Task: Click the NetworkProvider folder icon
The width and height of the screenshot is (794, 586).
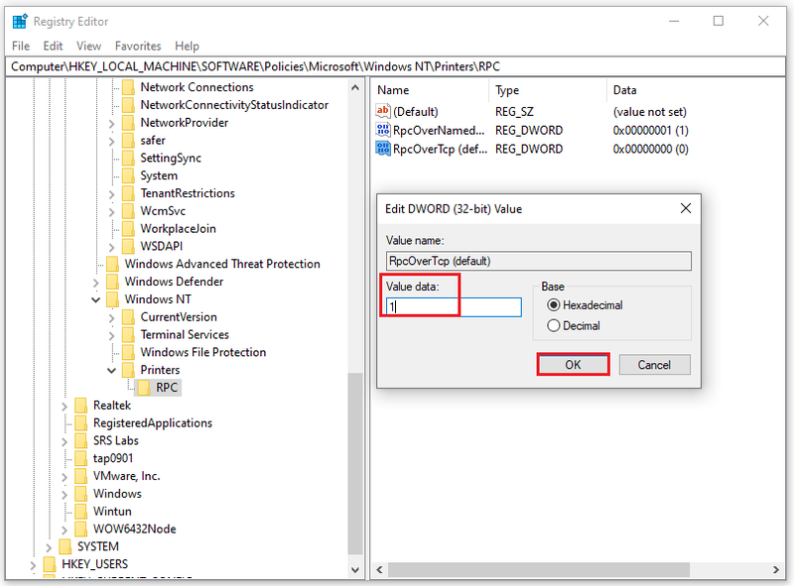Action: tap(129, 123)
